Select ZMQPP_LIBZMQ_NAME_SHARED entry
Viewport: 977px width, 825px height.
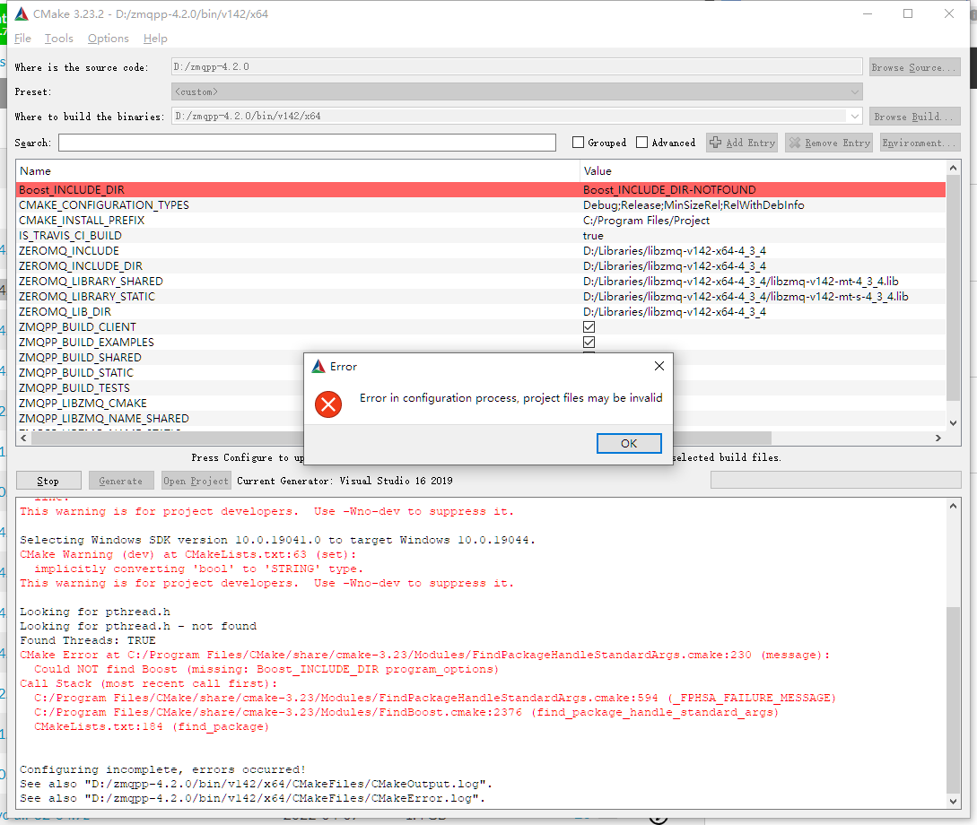(103, 419)
